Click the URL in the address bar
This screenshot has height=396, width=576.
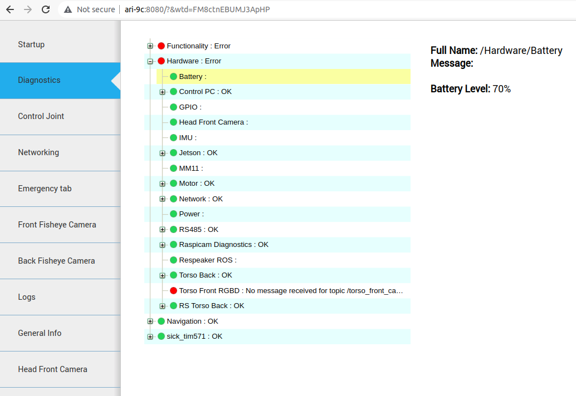[x=197, y=9]
